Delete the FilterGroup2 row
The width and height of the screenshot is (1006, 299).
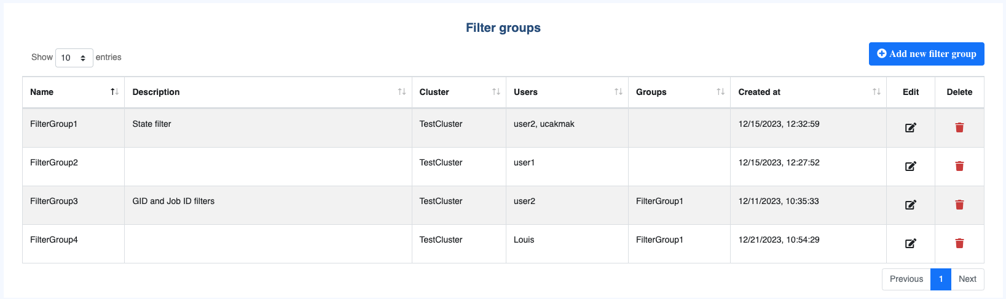coord(959,166)
